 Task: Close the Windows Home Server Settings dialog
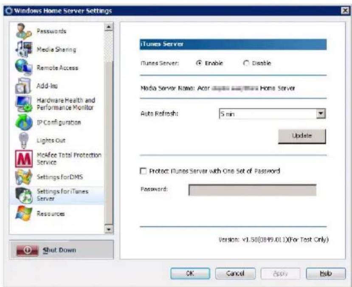click(345, 11)
